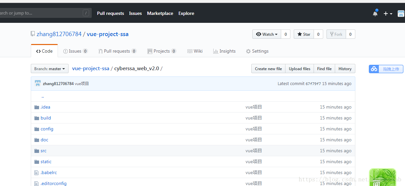Click '15 minutes ago' in doc row
The image size is (405, 186).
pos(335,140)
